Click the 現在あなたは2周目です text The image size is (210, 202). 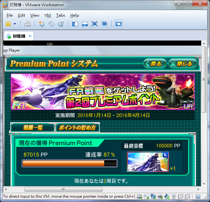(x=101, y=181)
